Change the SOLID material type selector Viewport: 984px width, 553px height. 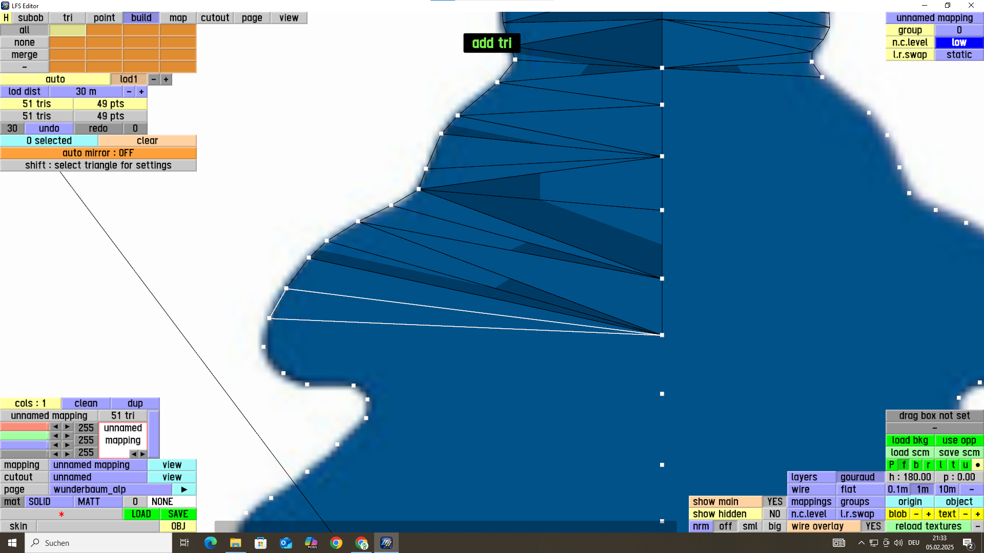pos(49,502)
